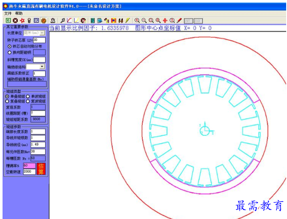Viewport: 287px width, 219px height.
Task: Click the 绕组参数 group title
Action: point(14,127)
